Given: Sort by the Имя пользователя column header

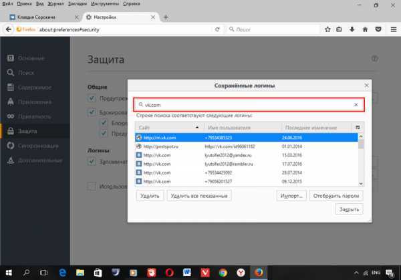Looking at the screenshot, I should coord(243,128).
